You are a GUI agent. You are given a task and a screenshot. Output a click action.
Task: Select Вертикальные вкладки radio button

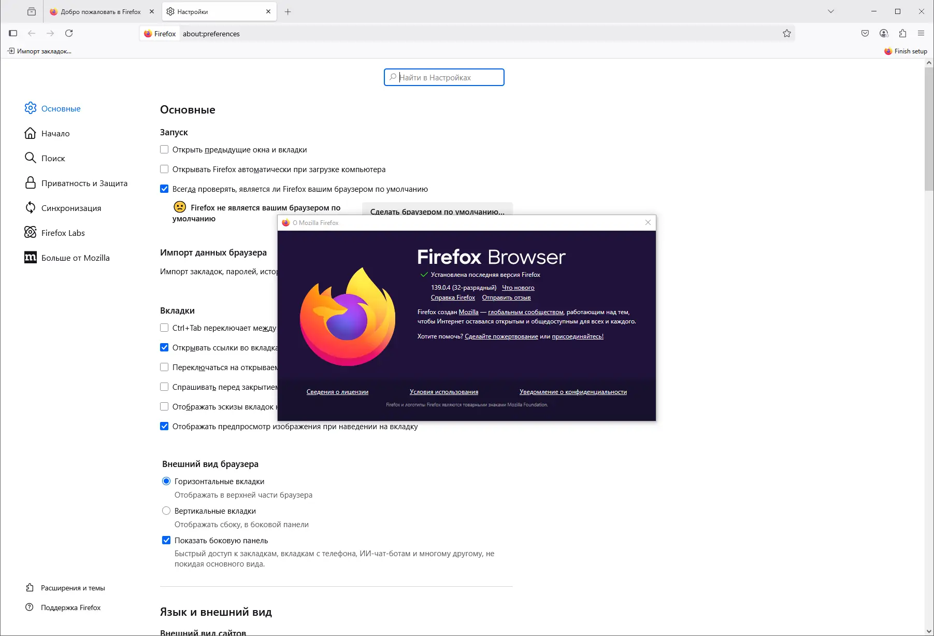coord(166,511)
